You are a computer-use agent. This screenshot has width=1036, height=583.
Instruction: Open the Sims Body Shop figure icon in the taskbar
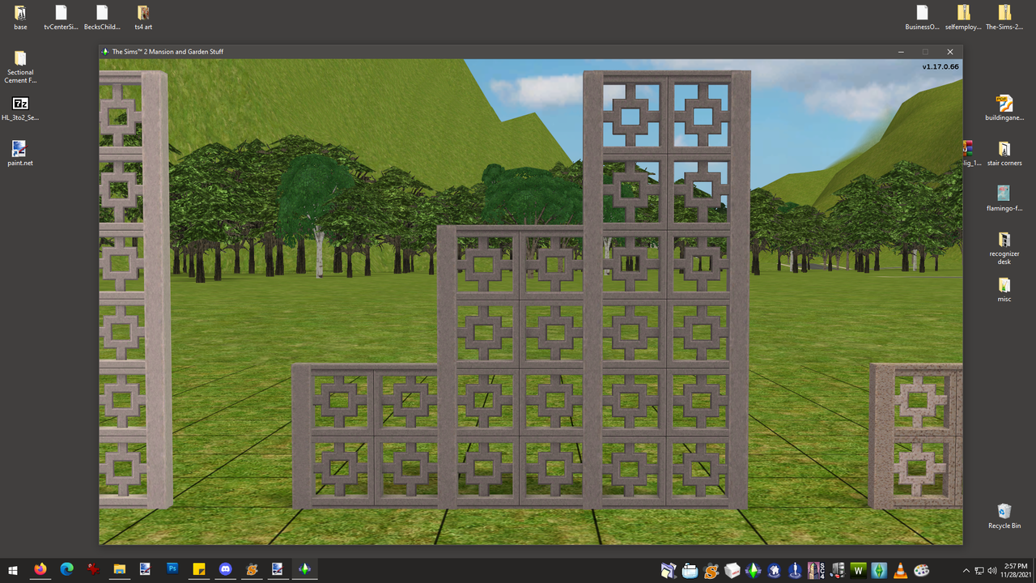point(795,570)
